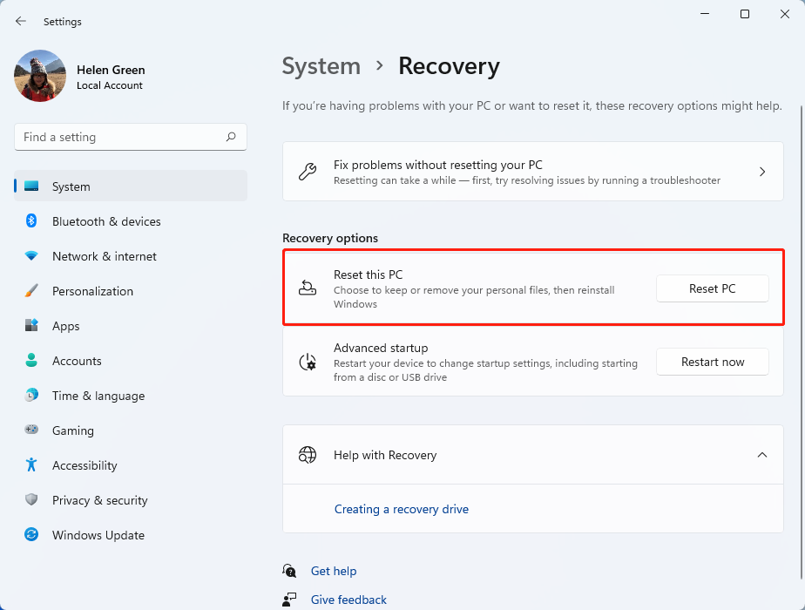Open Windows Update label
805x610 pixels.
98,536
